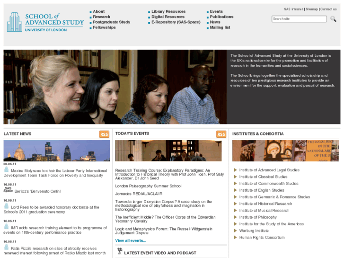Open Institute of Historical Research link
344x258 pixels.
point(265,204)
